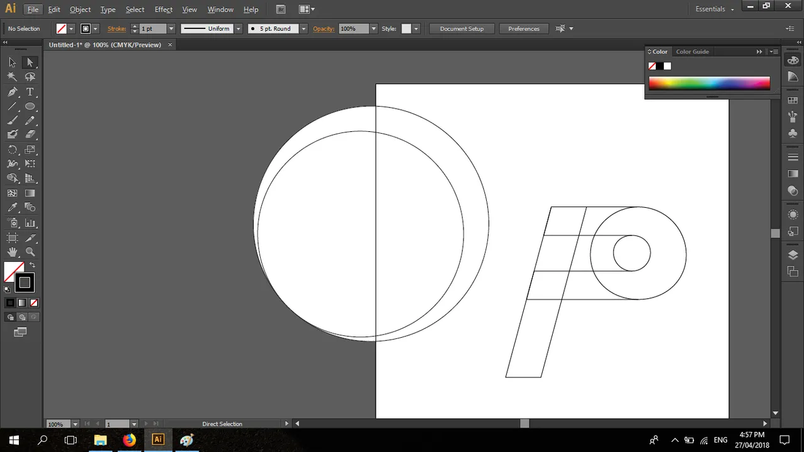
Task: Open the Swatches panel icon in dock
Action: (x=793, y=100)
